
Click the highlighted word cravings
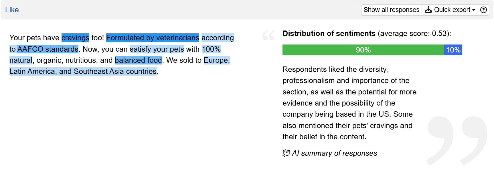(76, 38)
